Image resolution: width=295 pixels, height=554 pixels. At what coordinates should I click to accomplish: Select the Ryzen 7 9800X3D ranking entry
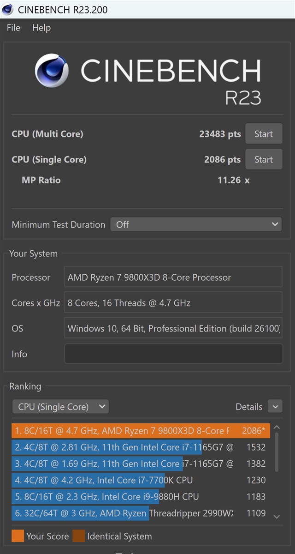point(141,431)
